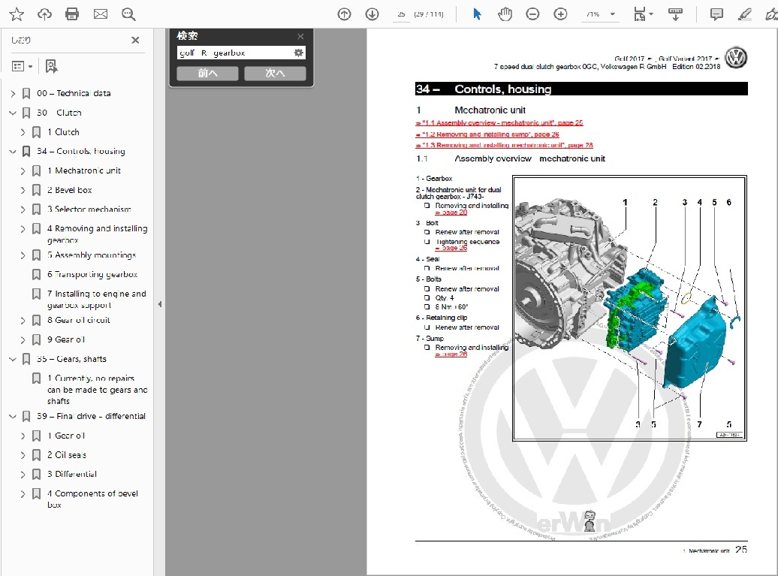The image size is (778, 576).
Task: Open the 3 Differential bookmark
Action: [x=72, y=475]
